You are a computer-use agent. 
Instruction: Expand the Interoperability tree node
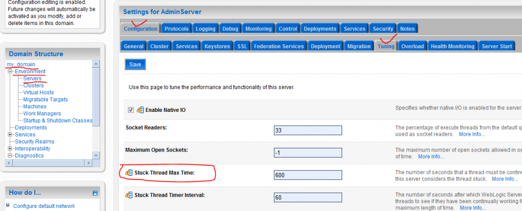[10, 148]
